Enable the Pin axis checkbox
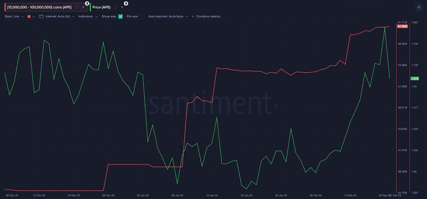 pos(142,17)
